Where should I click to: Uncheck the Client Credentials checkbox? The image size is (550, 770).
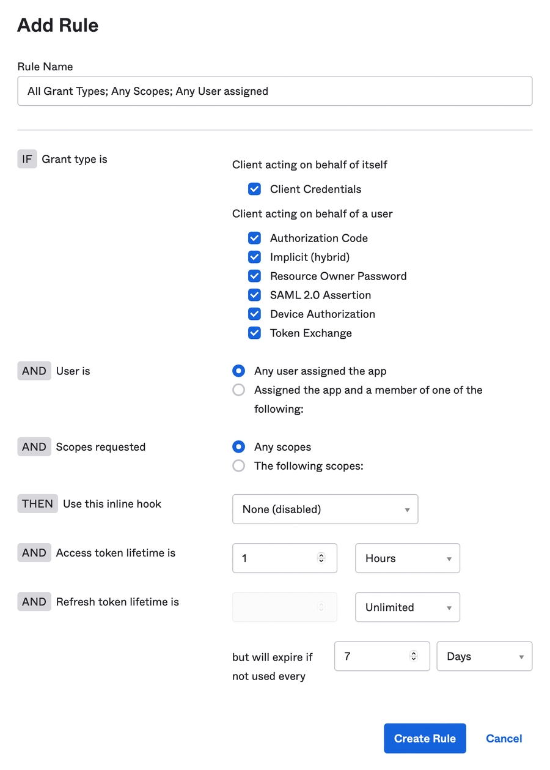(x=254, y=189)
